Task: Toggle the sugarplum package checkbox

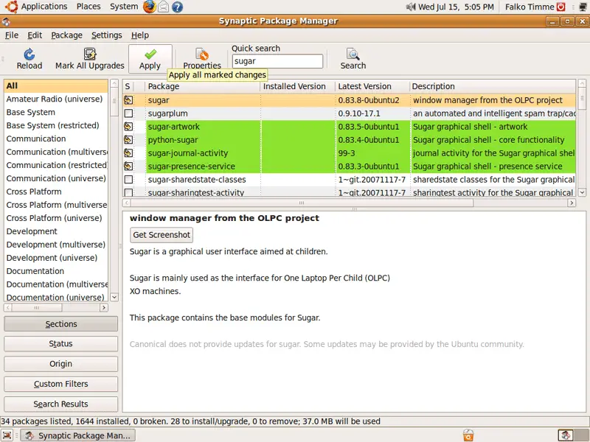Action: tap(128, 113)
